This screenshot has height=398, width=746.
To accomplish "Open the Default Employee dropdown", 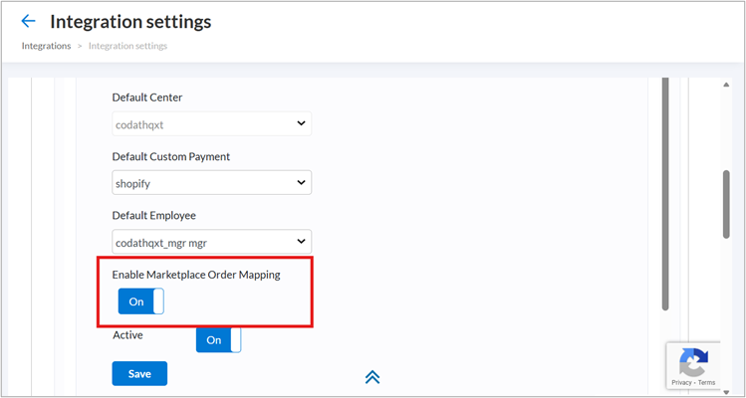I will point(211,242).
